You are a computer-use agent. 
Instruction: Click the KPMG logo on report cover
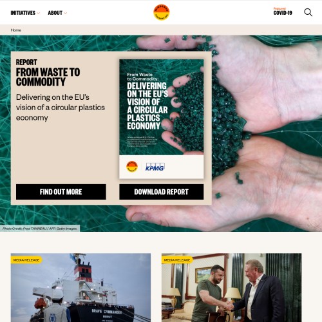pos(155,167)
